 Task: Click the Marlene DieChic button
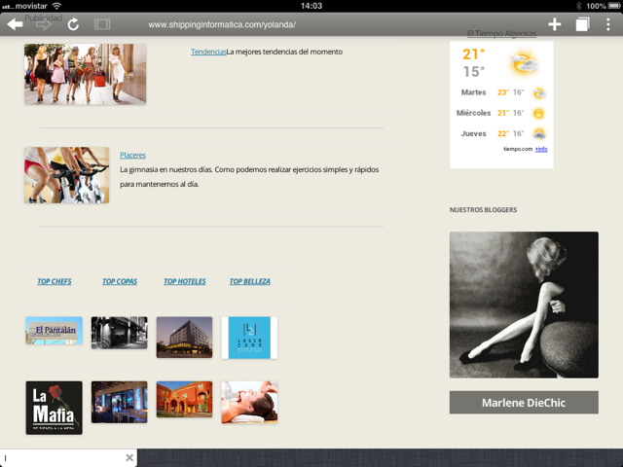tap(524, 403)
